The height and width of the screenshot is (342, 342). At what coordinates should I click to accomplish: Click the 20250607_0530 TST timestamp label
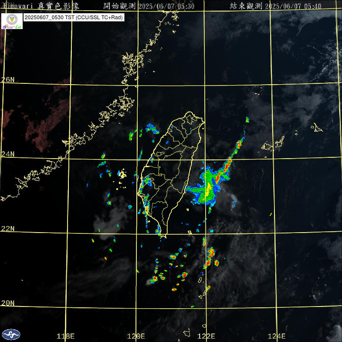pyautogui.click(x=74, y=18)
